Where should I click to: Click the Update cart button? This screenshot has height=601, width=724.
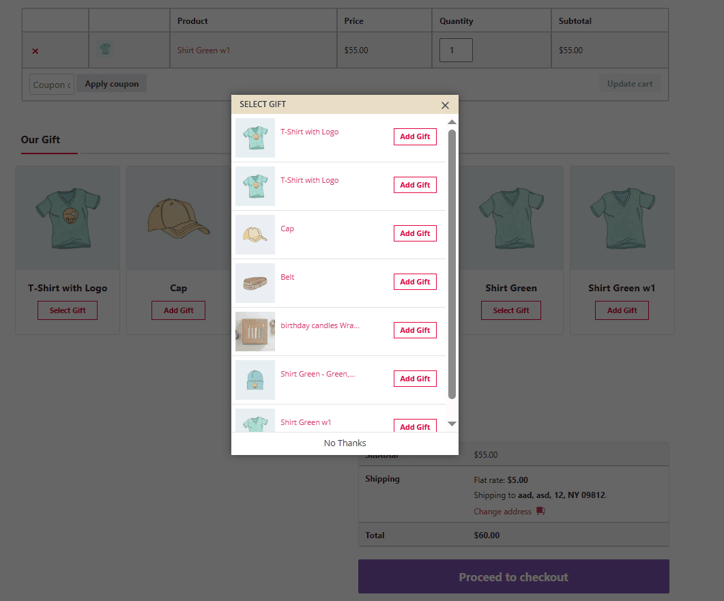coord(629,83)
